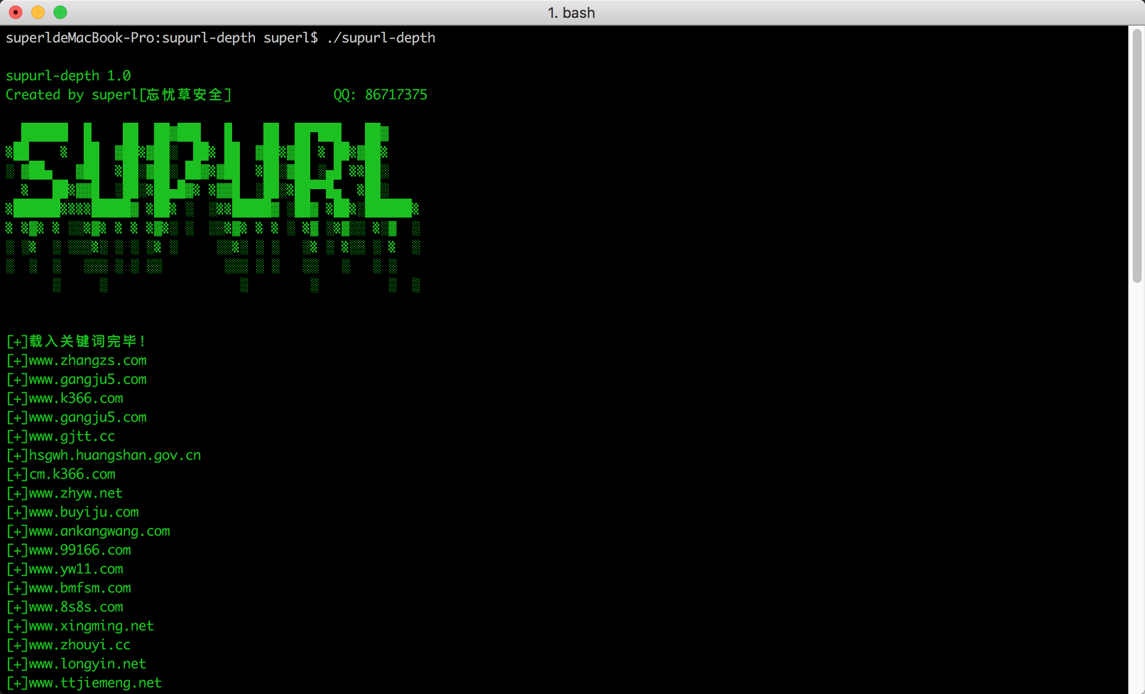1145x694 pixels.
Task: Click the ./supurl-depth command text
Action: click(x=381, y=38)
